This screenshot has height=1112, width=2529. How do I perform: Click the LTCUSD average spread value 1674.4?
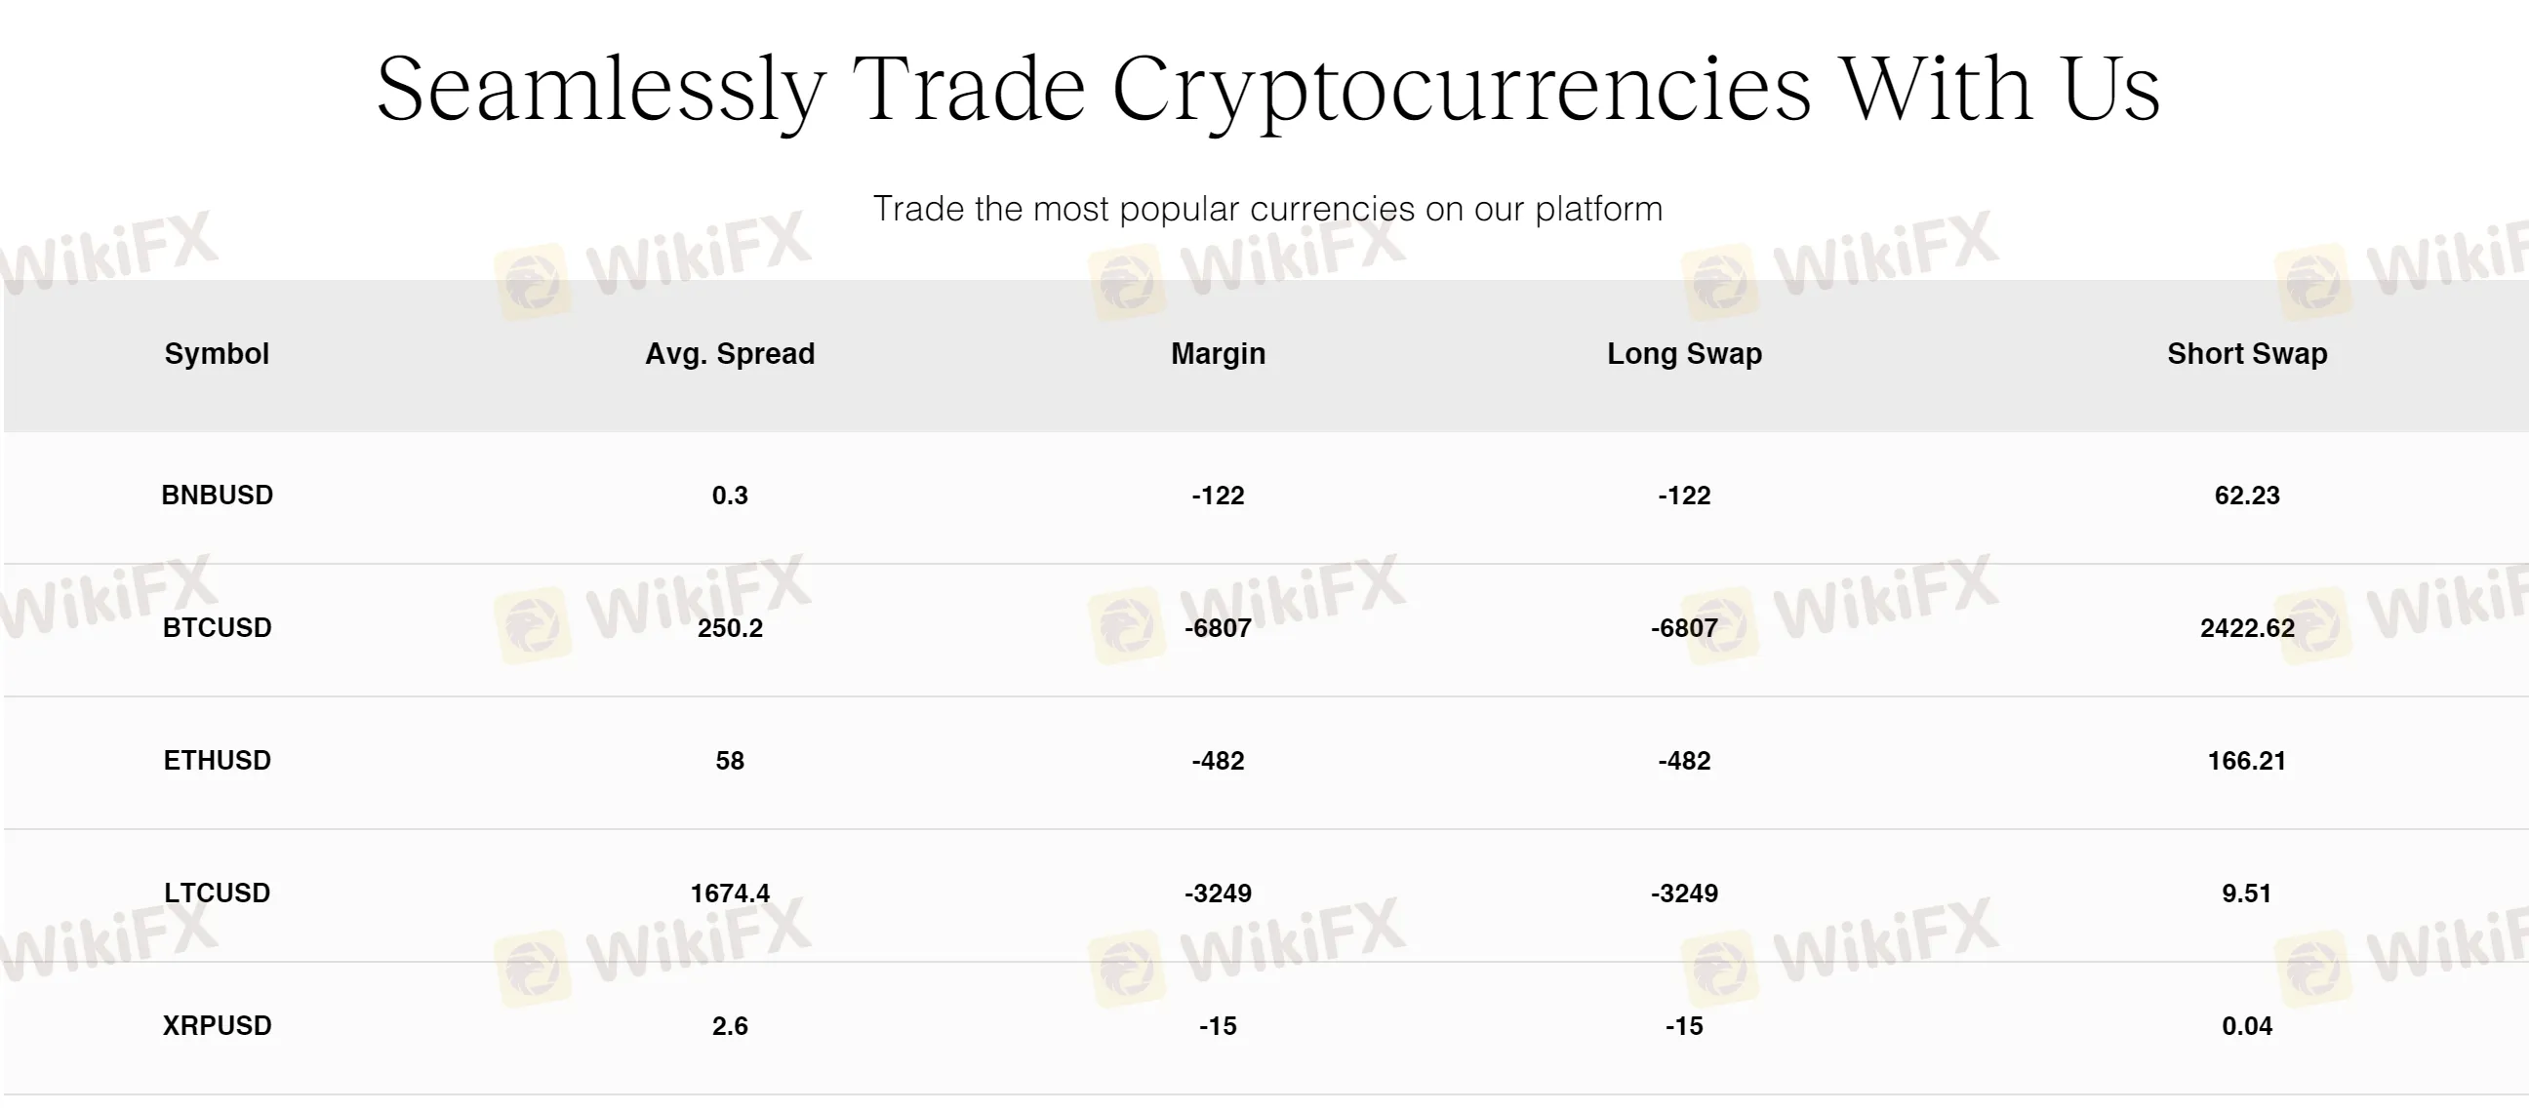tap(730, 893)
